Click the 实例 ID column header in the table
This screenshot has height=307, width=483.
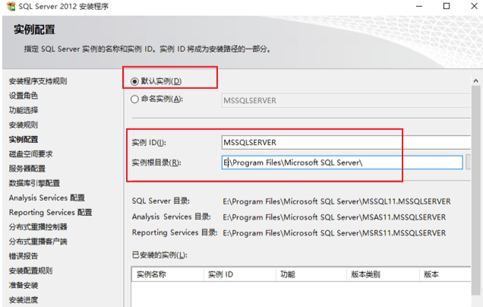pos(240,274)
